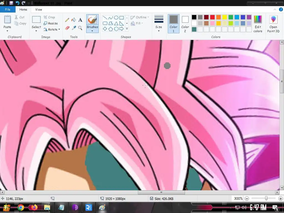This screenshot has height=213, width=284.
Task: Collapse the ribbon with the chevron
Action: click(x=275, y=9)
